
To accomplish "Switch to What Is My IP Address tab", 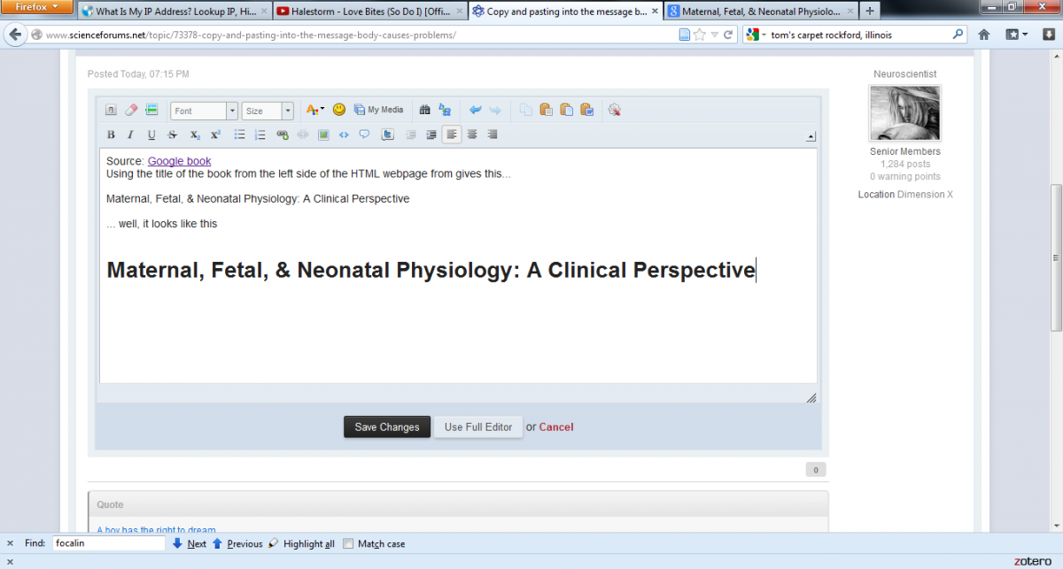I will [170, 12].
